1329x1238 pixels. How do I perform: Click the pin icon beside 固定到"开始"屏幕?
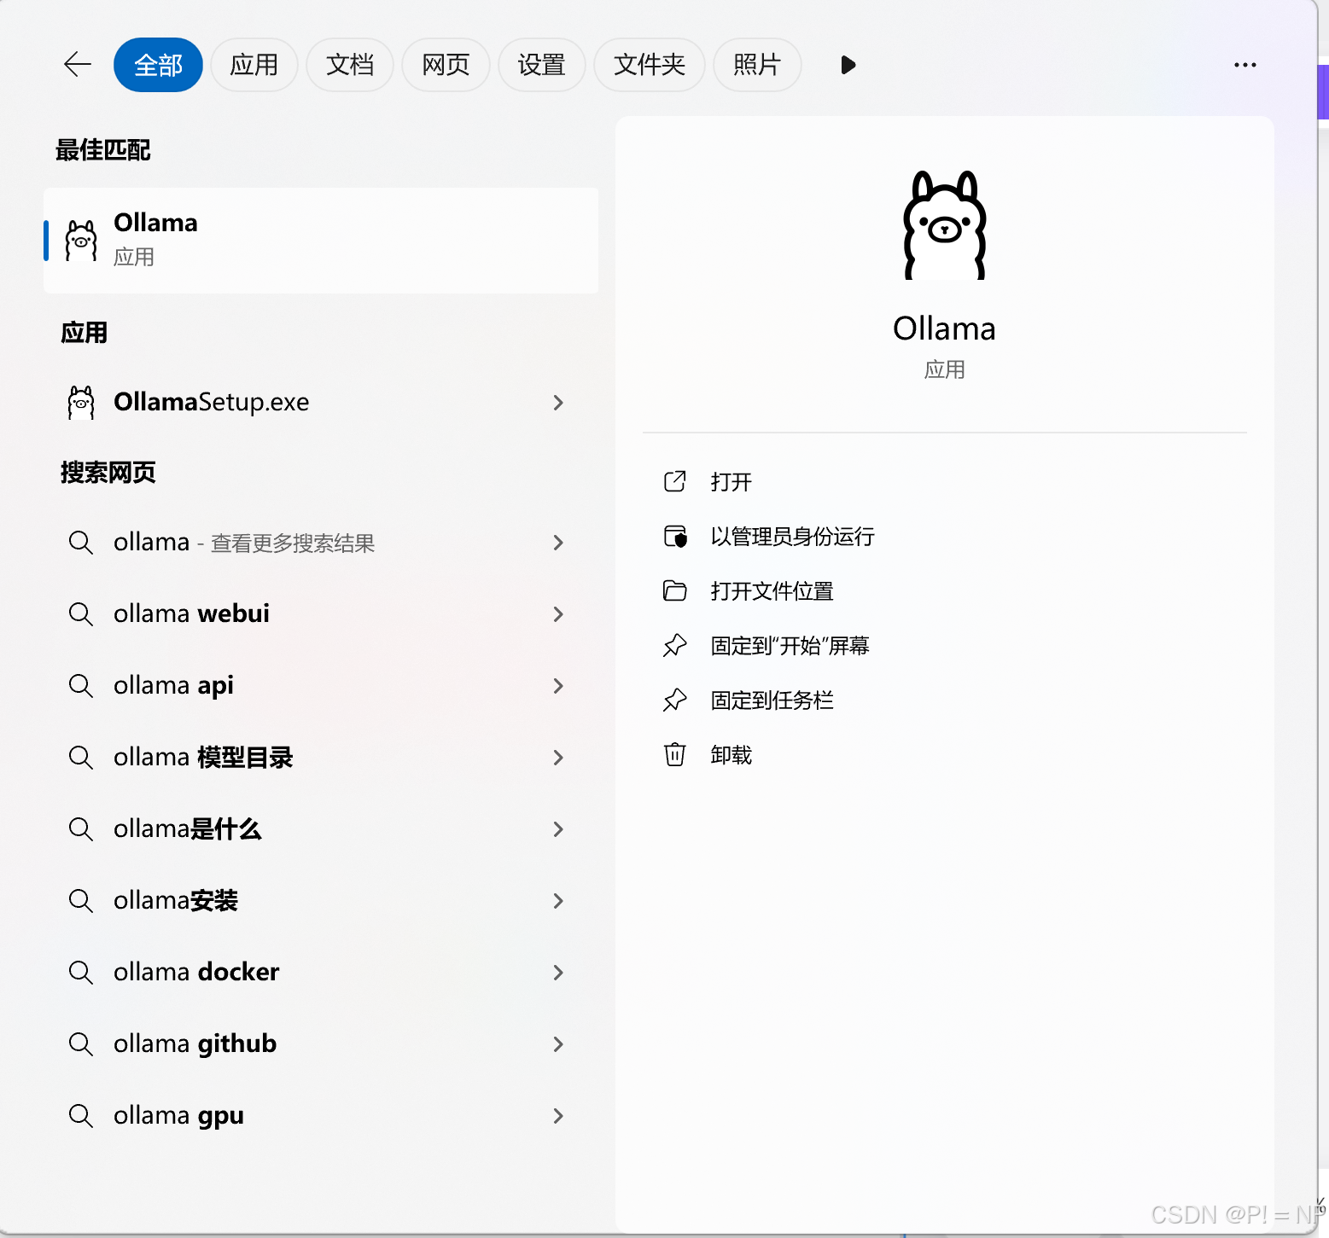click(675, 646)
